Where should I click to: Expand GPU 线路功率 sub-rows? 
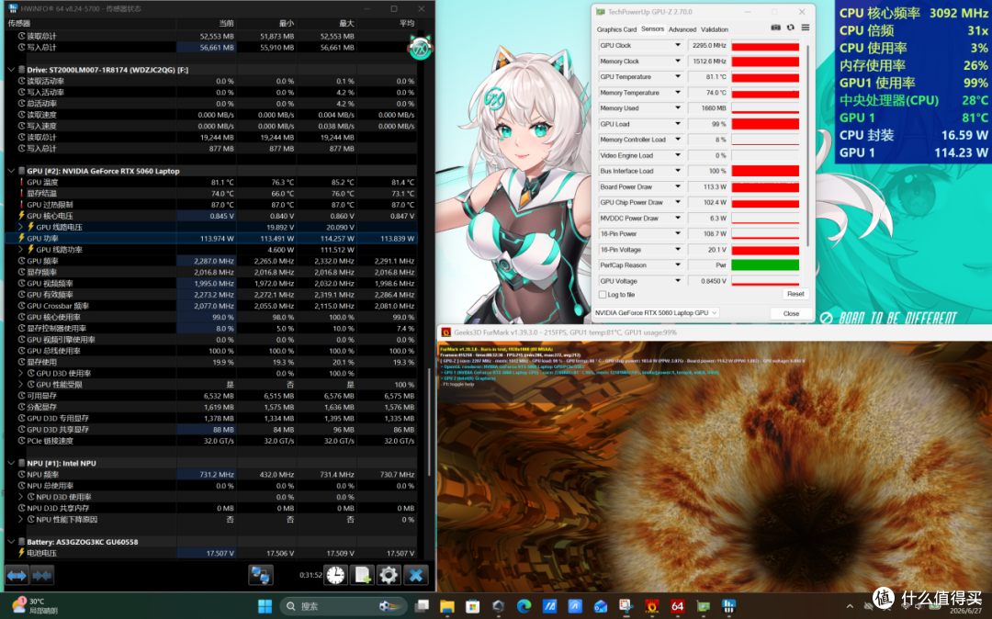21,250
